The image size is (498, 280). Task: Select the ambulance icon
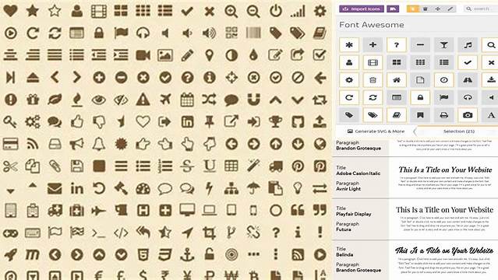[x=55, y=211]
